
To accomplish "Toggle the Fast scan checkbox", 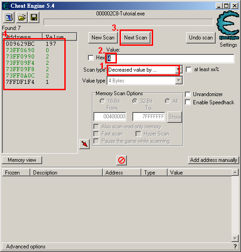I will tap(96, 134).
